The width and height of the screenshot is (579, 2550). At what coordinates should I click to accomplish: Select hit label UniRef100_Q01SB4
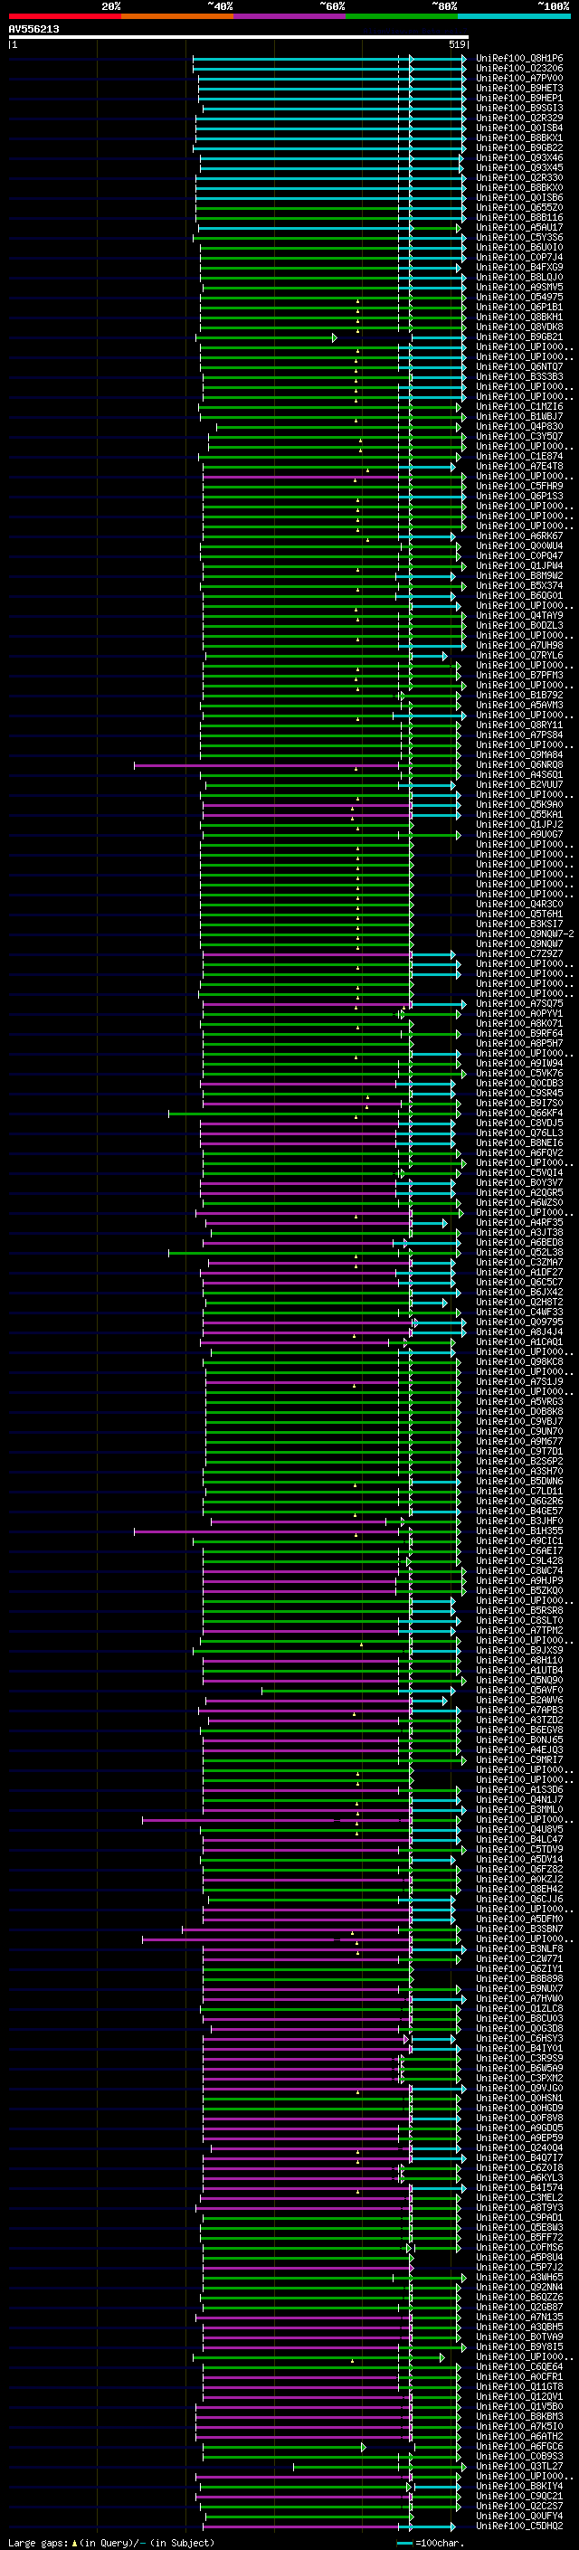[x=519, y=128]
